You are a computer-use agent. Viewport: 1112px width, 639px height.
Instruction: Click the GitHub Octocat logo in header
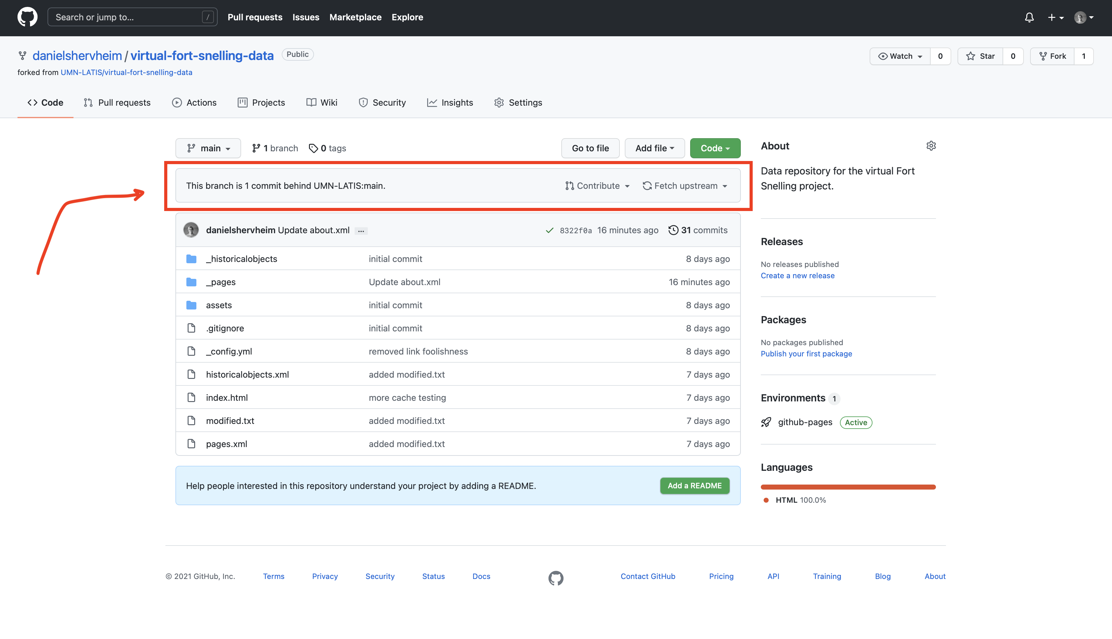tap(27, 17)
